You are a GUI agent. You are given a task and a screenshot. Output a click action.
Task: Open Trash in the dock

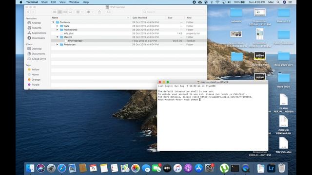click(x=282, y=168)
